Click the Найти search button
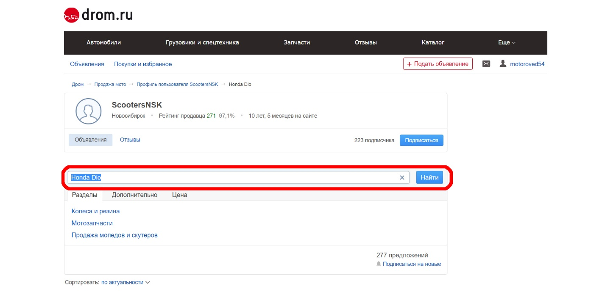605x292 pixels. pos(429,177)
